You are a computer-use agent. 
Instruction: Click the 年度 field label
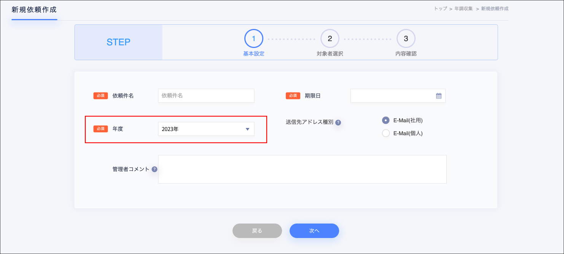(118, 129)
